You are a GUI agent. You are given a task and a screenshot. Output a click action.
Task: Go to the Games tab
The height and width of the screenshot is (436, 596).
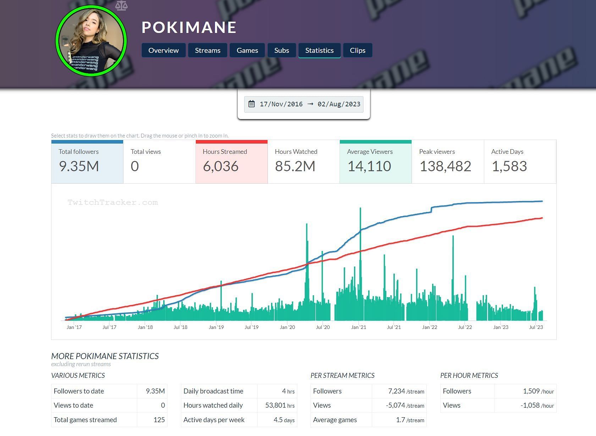[x=247, y=50]
